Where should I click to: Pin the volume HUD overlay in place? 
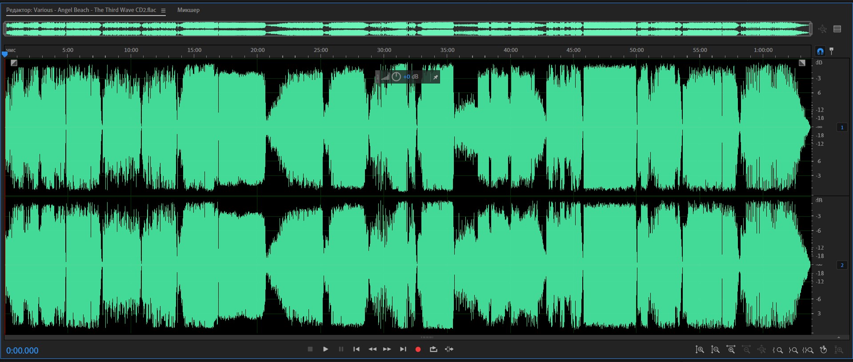[x=436, y=77]
